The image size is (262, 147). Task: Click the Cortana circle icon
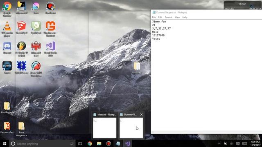tap(13, 143)
